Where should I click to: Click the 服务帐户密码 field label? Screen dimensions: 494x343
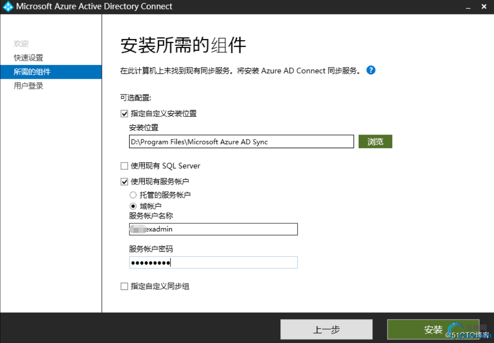click(x=151, y=249)
